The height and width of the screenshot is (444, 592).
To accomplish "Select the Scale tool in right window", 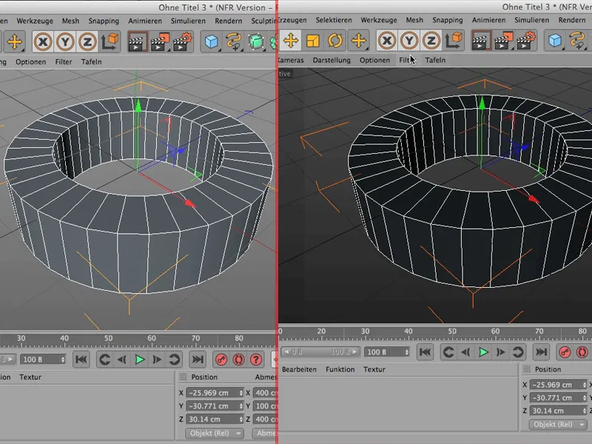I will click(x=312, y=41).
